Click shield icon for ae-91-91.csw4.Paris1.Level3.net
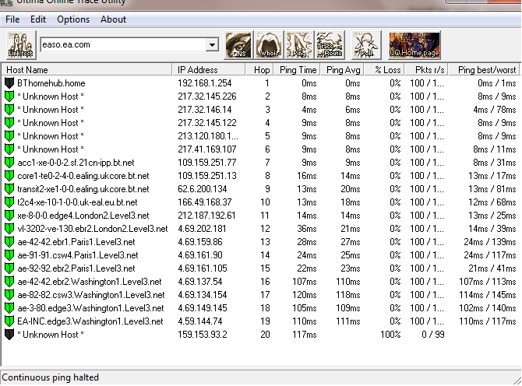522x386 pixels. [x=9, y=255]
